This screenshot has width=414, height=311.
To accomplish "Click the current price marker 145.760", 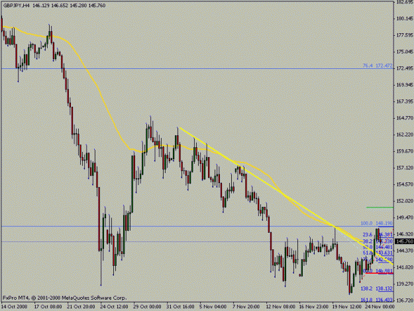I will 405,241.
